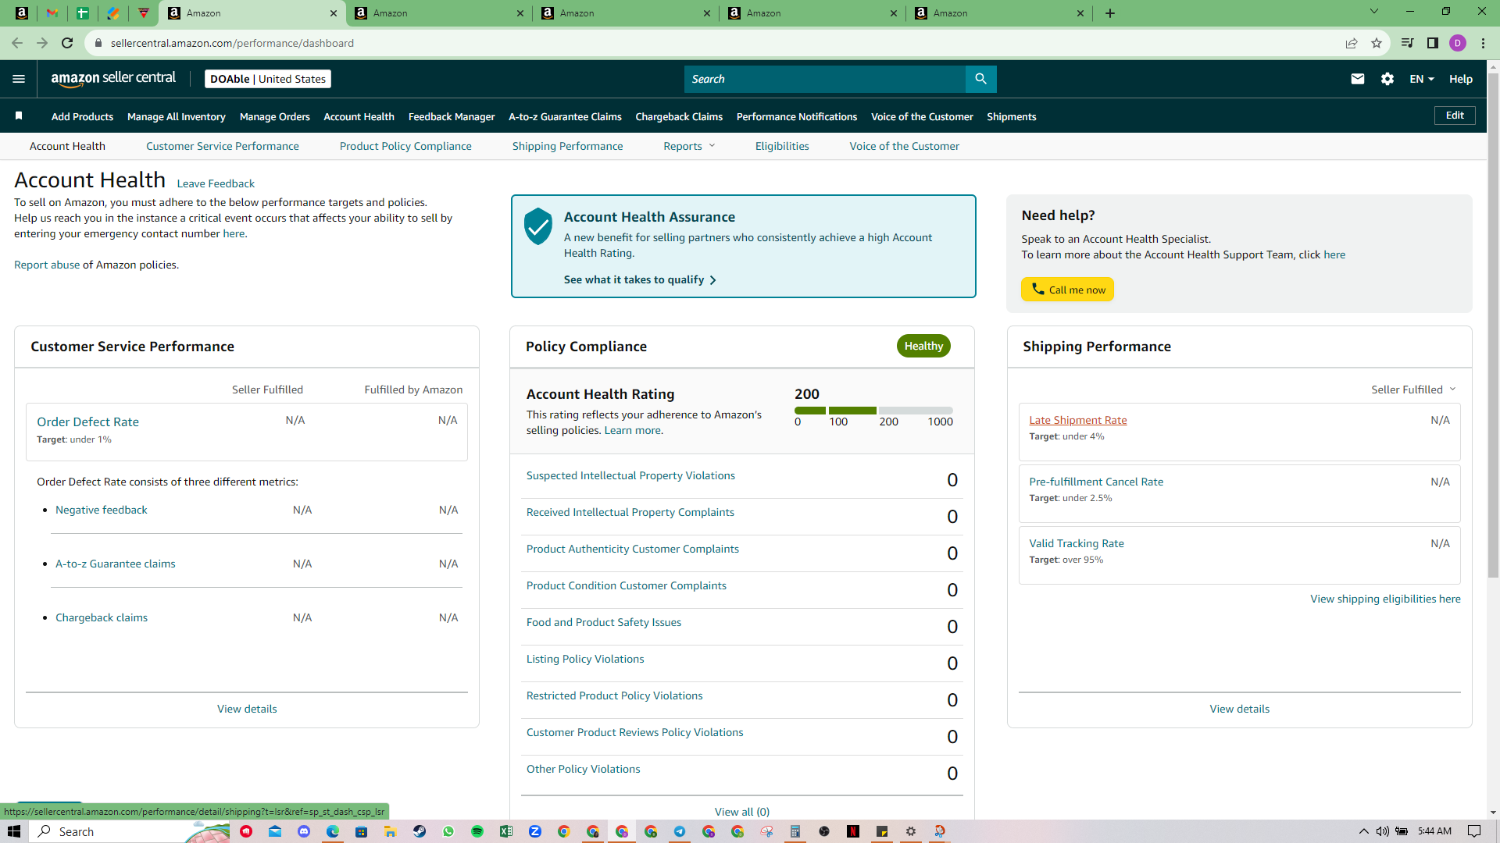This screenshot has width=1500, height=843.
Task: Open the tab search chevron in Chrome
Action: (1374, 12)
